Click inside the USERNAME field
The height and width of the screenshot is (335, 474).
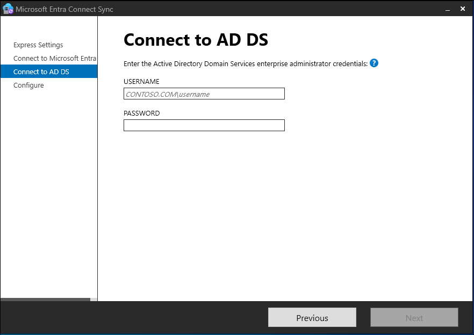pyautogui.click(x=204, y=94)
